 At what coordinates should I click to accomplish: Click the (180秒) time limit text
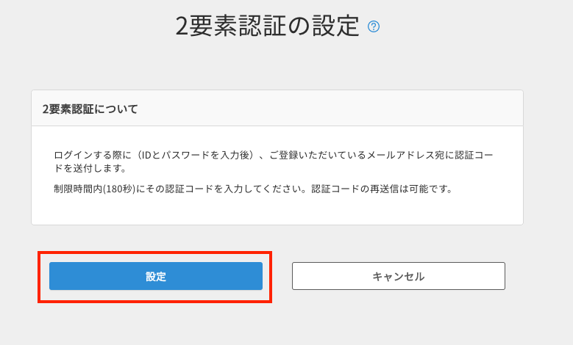115,189
